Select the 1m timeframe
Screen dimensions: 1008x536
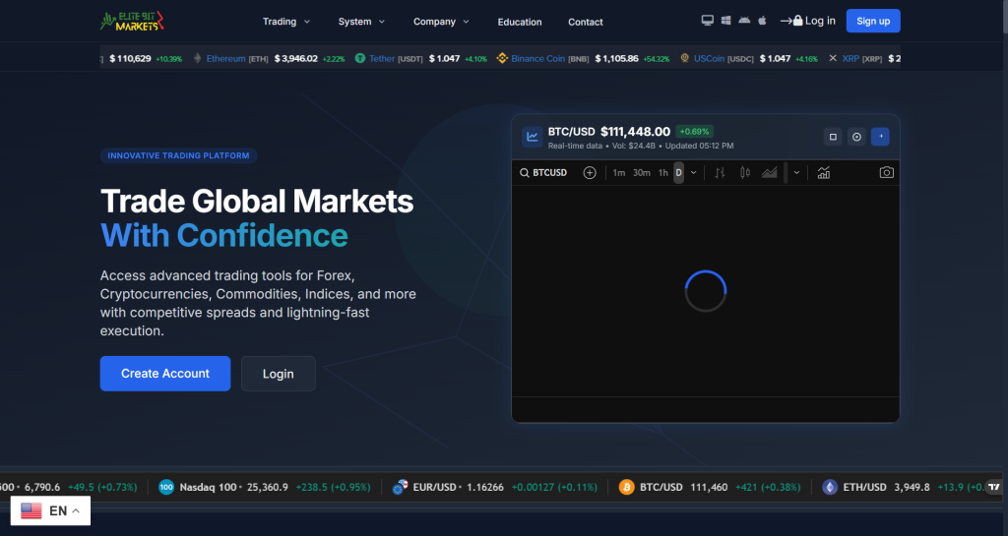point(618,173)
